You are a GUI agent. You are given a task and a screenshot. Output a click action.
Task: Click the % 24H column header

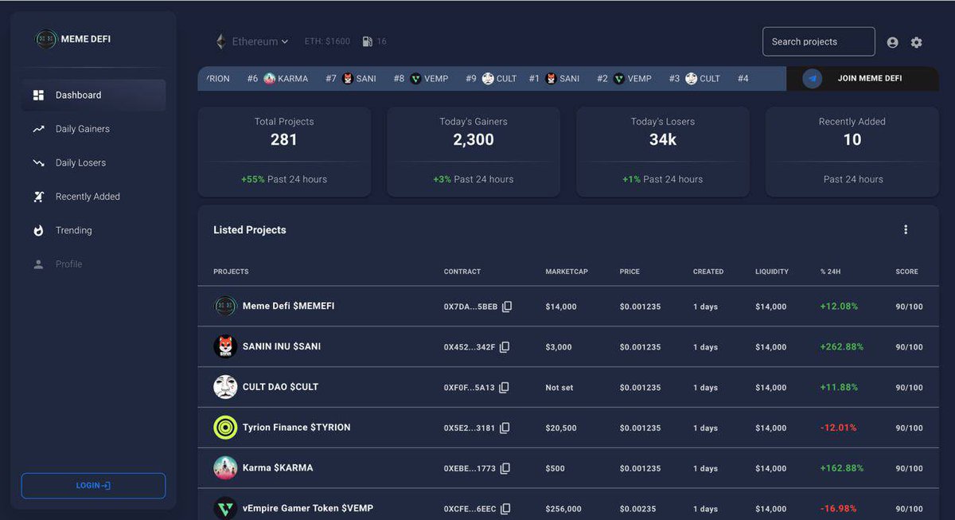830,272
